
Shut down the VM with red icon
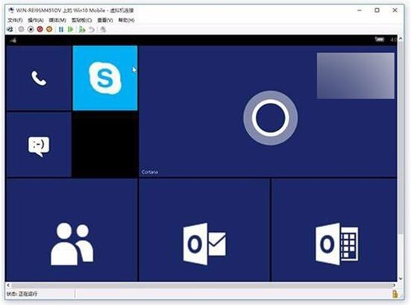[40, 29]
